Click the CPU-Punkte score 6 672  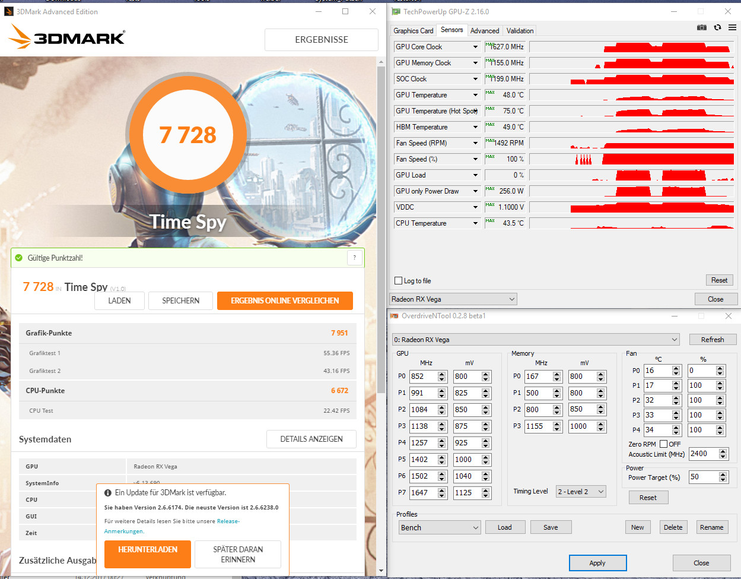[339, 391]
